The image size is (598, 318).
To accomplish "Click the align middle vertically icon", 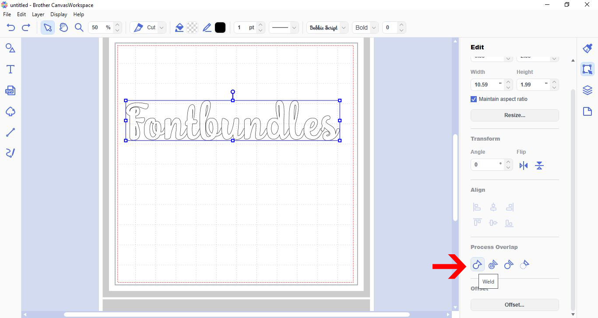I will pyautogui.click(x=493, y=223).
